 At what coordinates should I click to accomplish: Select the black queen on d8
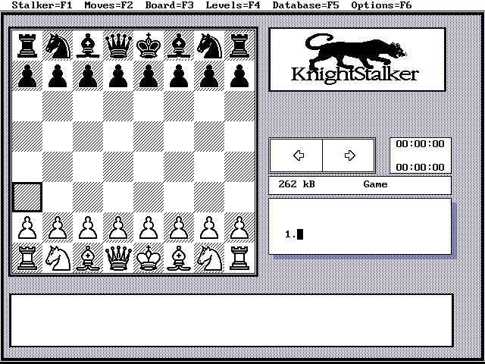[118, 45]
